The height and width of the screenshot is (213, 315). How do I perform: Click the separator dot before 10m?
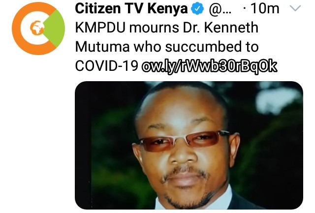(x=244, y=9)
